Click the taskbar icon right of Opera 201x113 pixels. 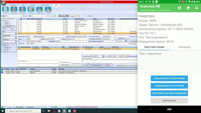tap(59, 111)
